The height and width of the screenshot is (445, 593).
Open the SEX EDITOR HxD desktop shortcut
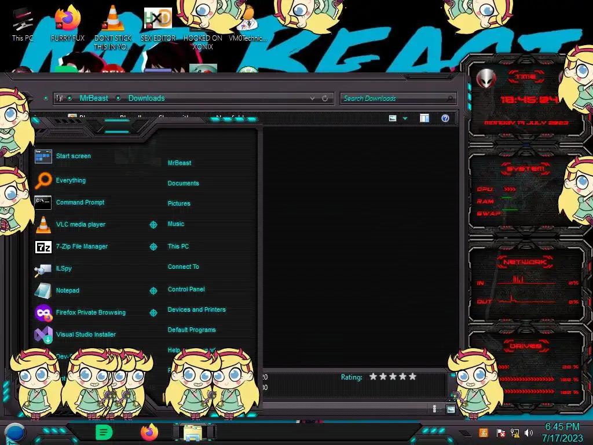tap(158, 24)
